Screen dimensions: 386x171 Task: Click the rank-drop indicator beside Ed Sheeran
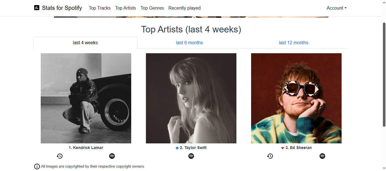click(282, 148)
